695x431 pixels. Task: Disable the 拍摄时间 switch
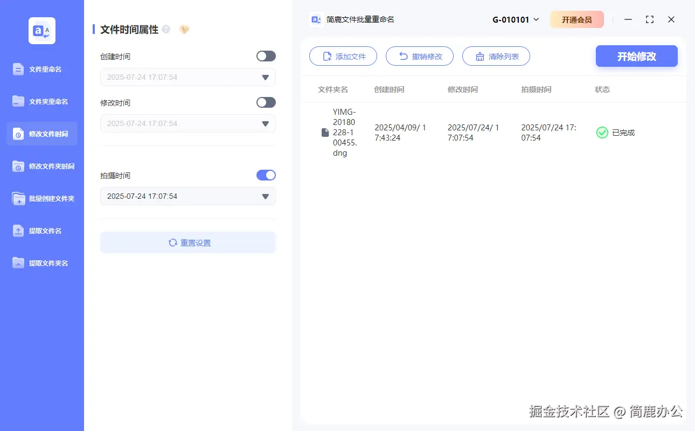click(x=266, y=175)
